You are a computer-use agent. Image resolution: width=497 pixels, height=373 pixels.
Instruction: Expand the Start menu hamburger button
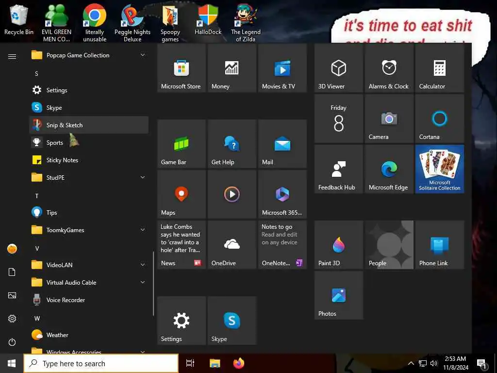(x=12, y=56)
